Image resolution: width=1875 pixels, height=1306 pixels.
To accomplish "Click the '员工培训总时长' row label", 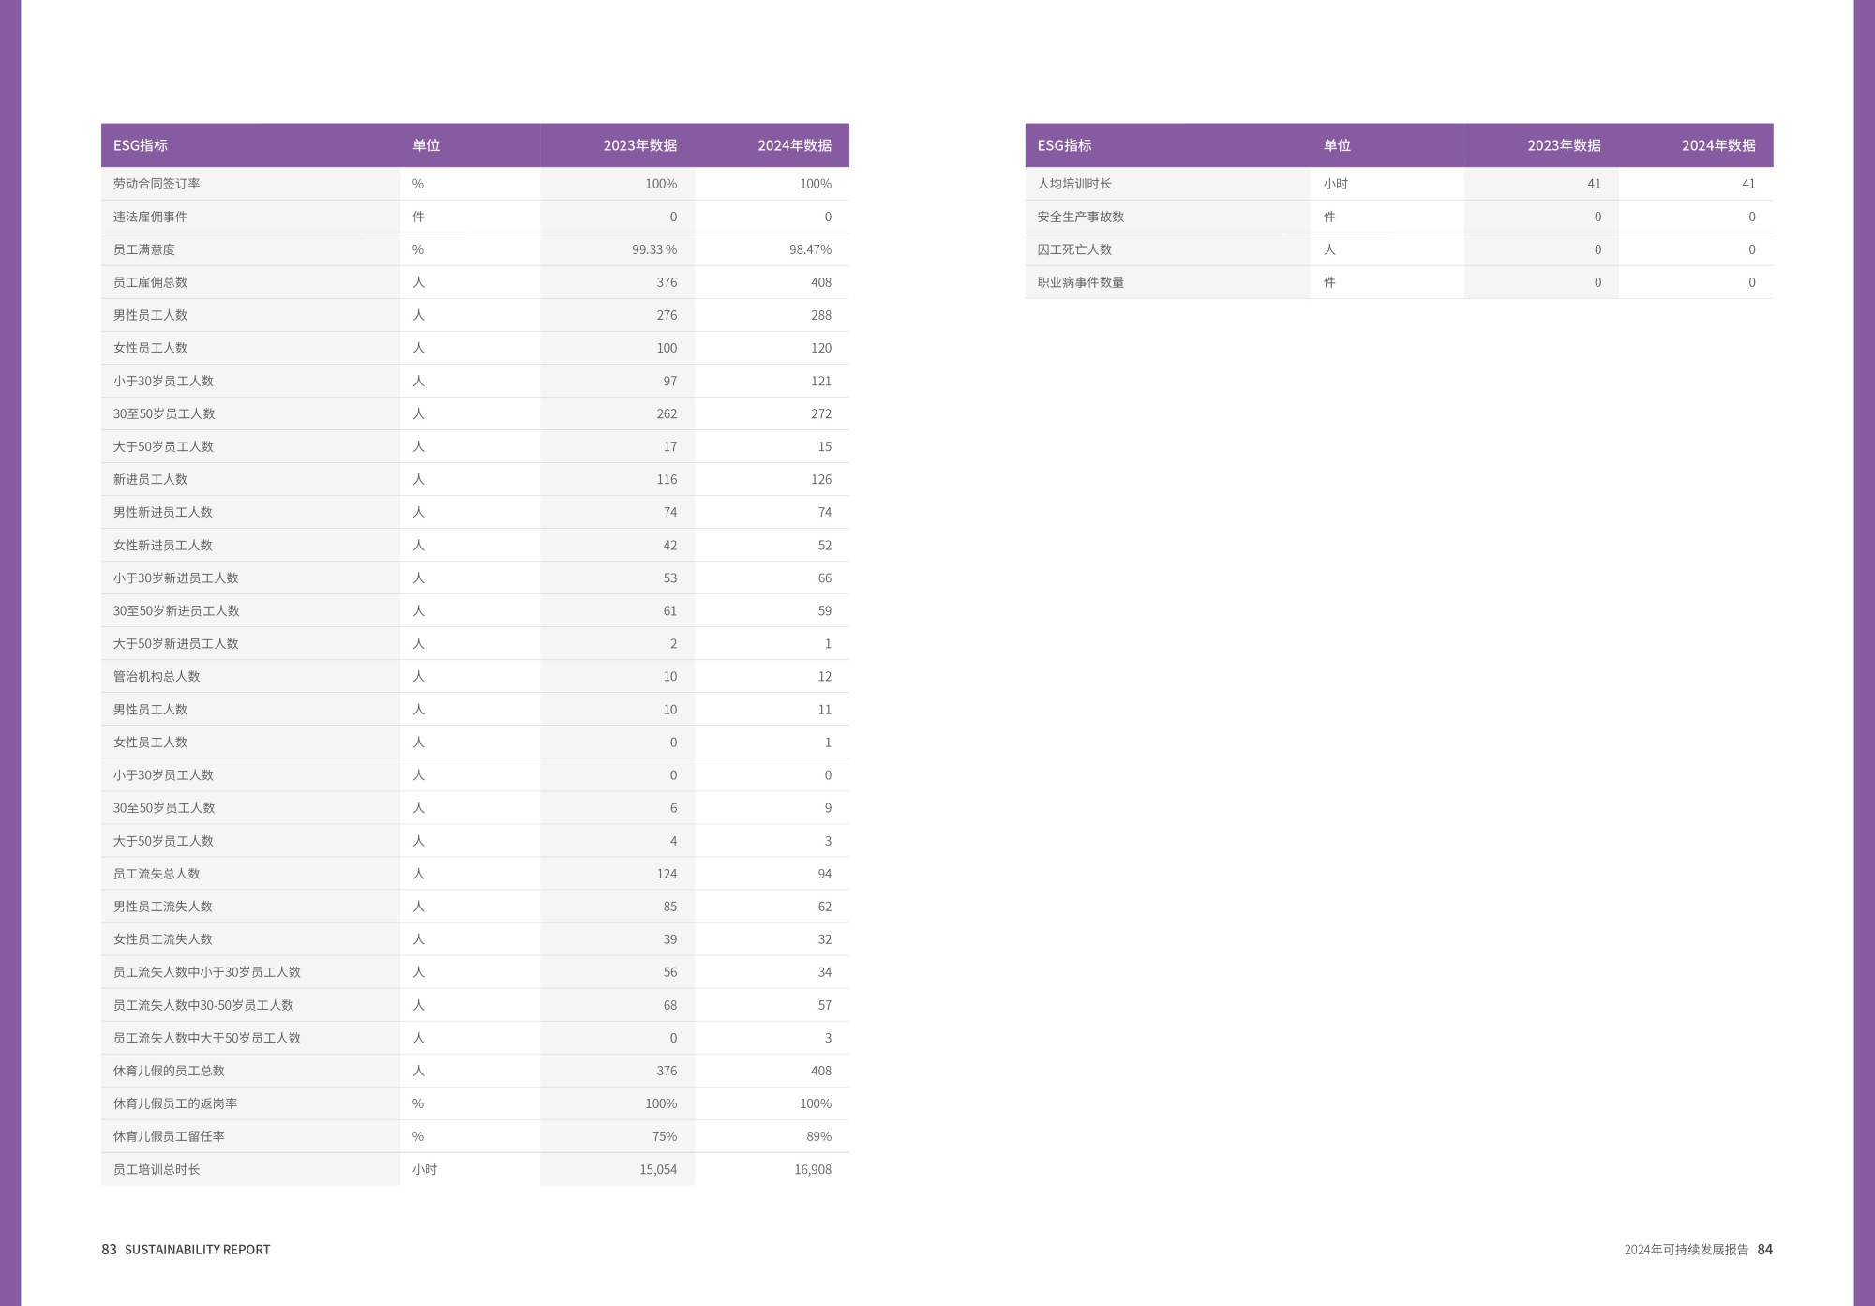I will pos(157,1170).
